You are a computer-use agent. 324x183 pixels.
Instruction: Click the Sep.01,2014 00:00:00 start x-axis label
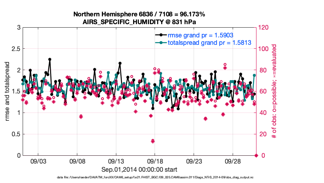click(x=139, y=169)
